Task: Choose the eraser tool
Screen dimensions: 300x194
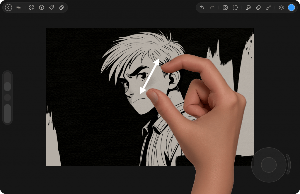Action: click(258, 8)
